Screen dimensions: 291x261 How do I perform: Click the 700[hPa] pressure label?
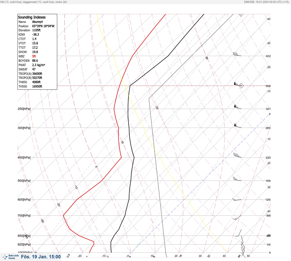click(24, 215)
